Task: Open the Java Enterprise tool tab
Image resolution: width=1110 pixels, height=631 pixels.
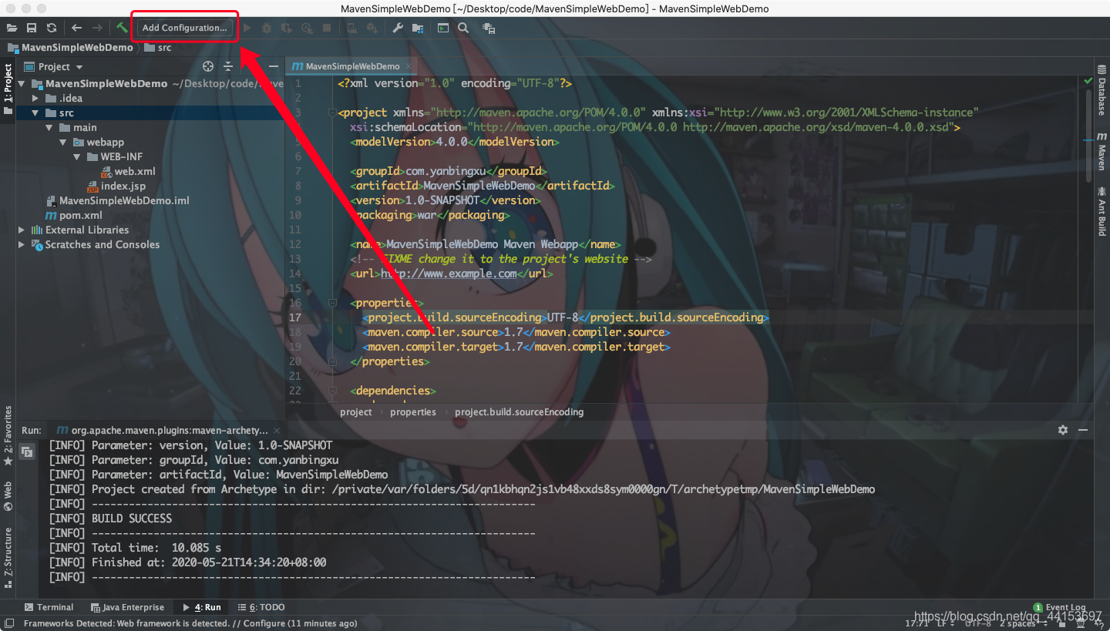Action: tap(128, 607)
